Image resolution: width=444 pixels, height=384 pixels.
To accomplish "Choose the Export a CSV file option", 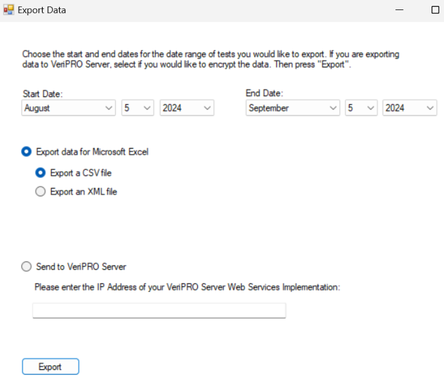I will [41, 173].
